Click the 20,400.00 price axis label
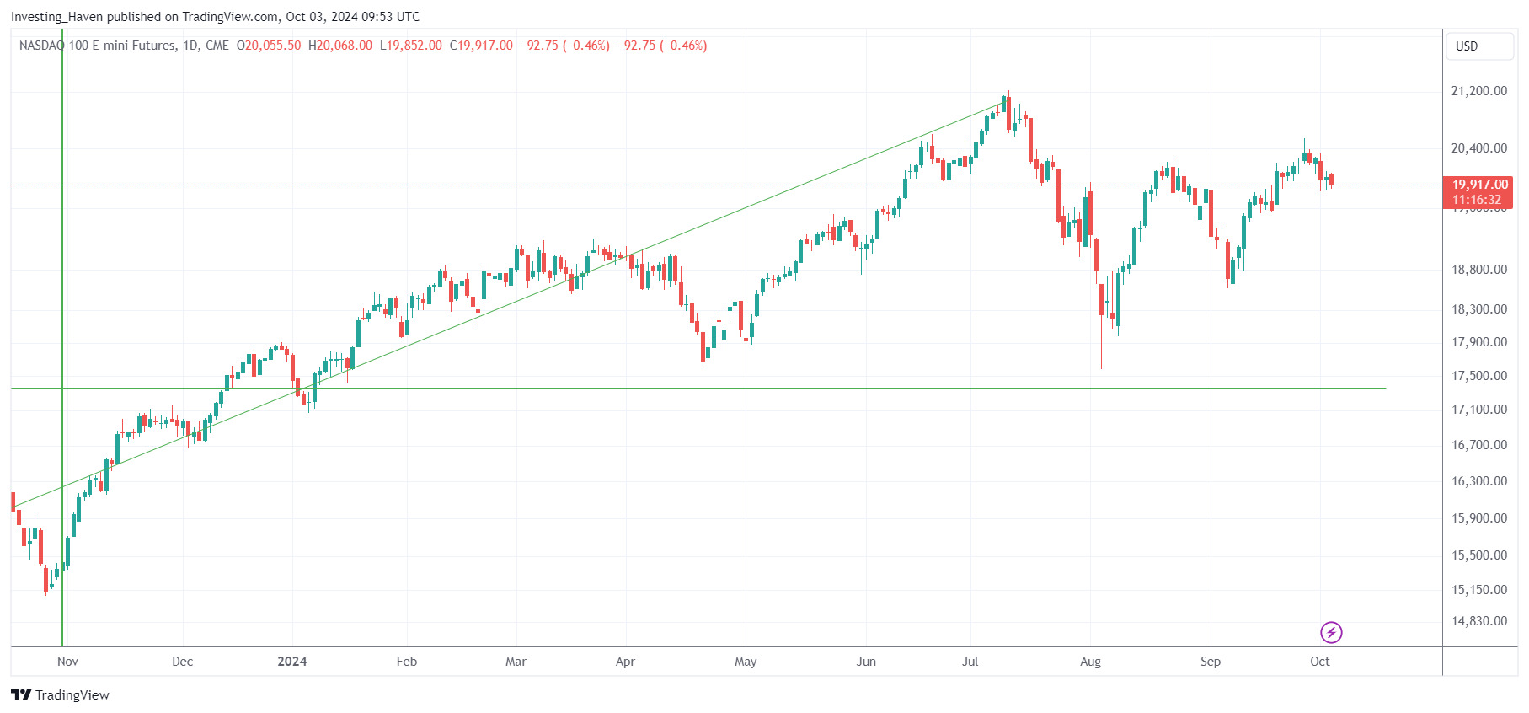 pos(1479,148)
